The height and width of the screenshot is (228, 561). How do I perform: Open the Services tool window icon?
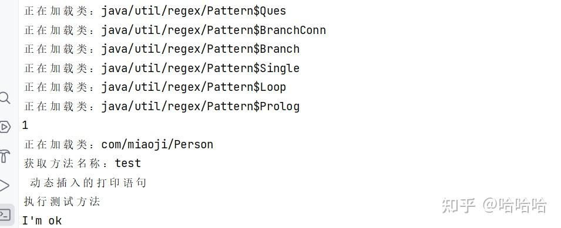click(5, 127)
